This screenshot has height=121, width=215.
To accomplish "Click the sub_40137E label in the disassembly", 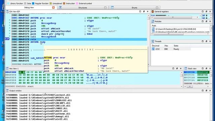I will click(37, 58).
